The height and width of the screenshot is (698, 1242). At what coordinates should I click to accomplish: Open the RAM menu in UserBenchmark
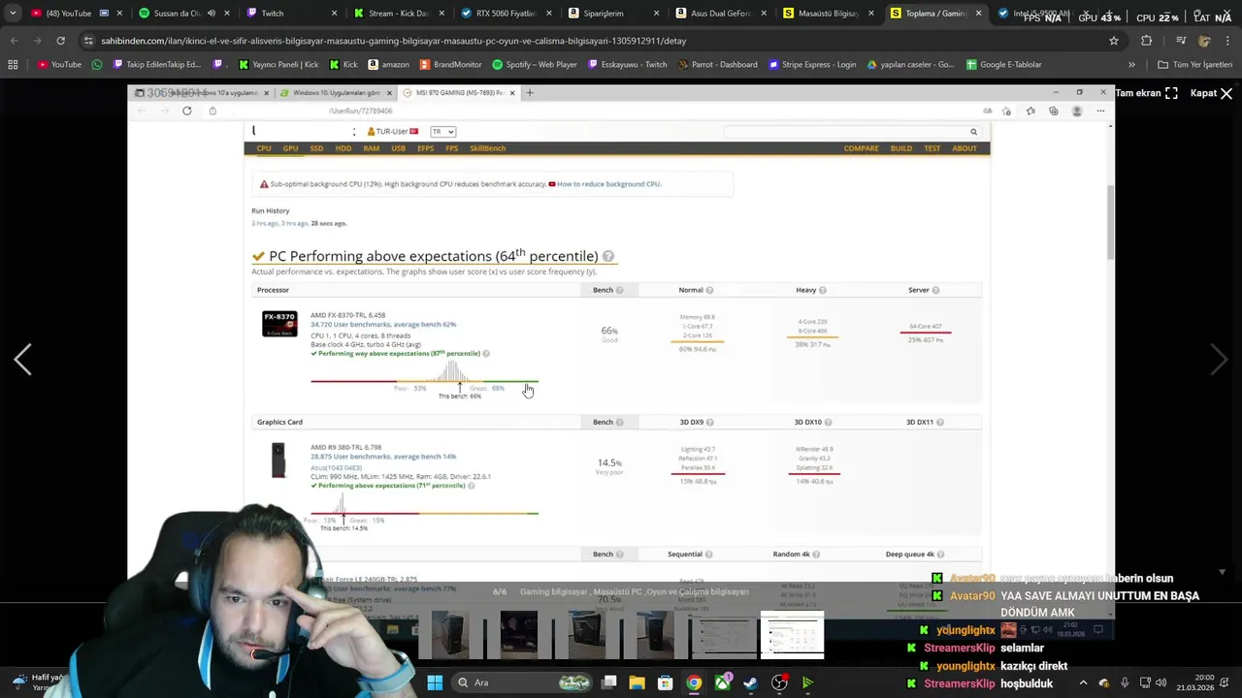click(x=371, y=148)
